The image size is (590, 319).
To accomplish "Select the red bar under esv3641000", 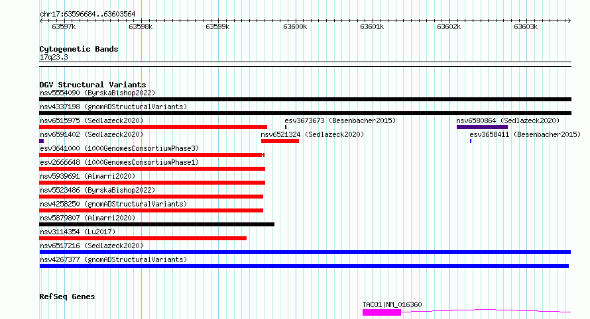I will point(152,155).
